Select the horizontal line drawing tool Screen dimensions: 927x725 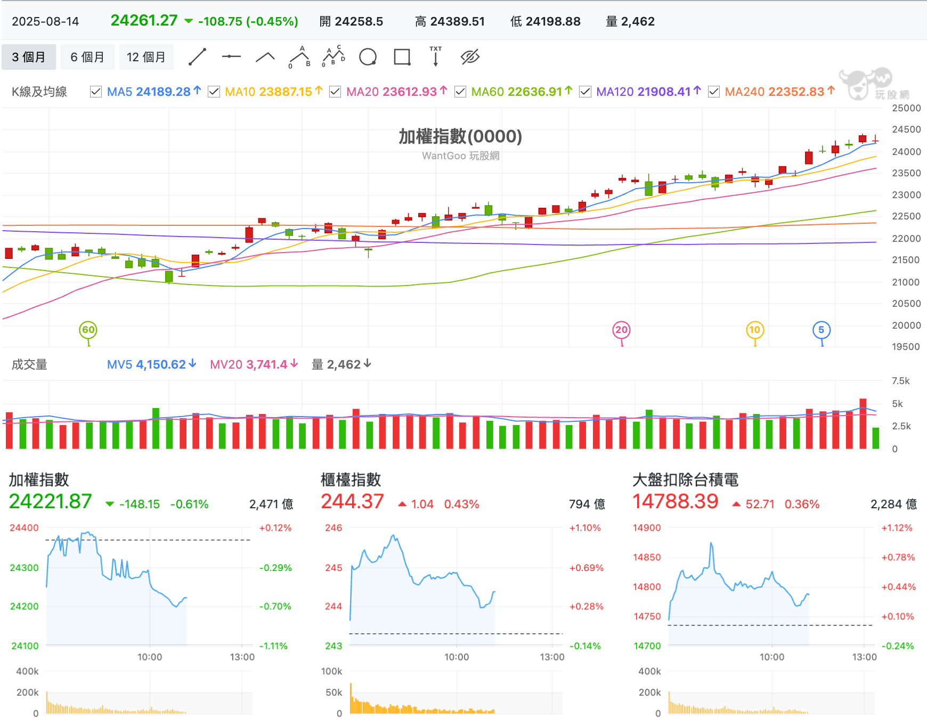pos(231,56)
